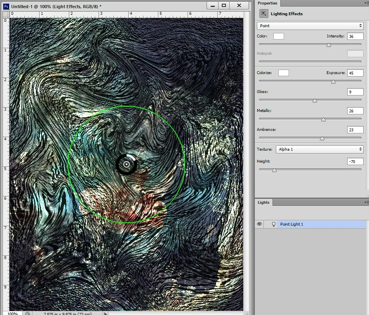Toggle visibility eye of Point Light 1
This screenshot has height=315, width=369.
259,224
